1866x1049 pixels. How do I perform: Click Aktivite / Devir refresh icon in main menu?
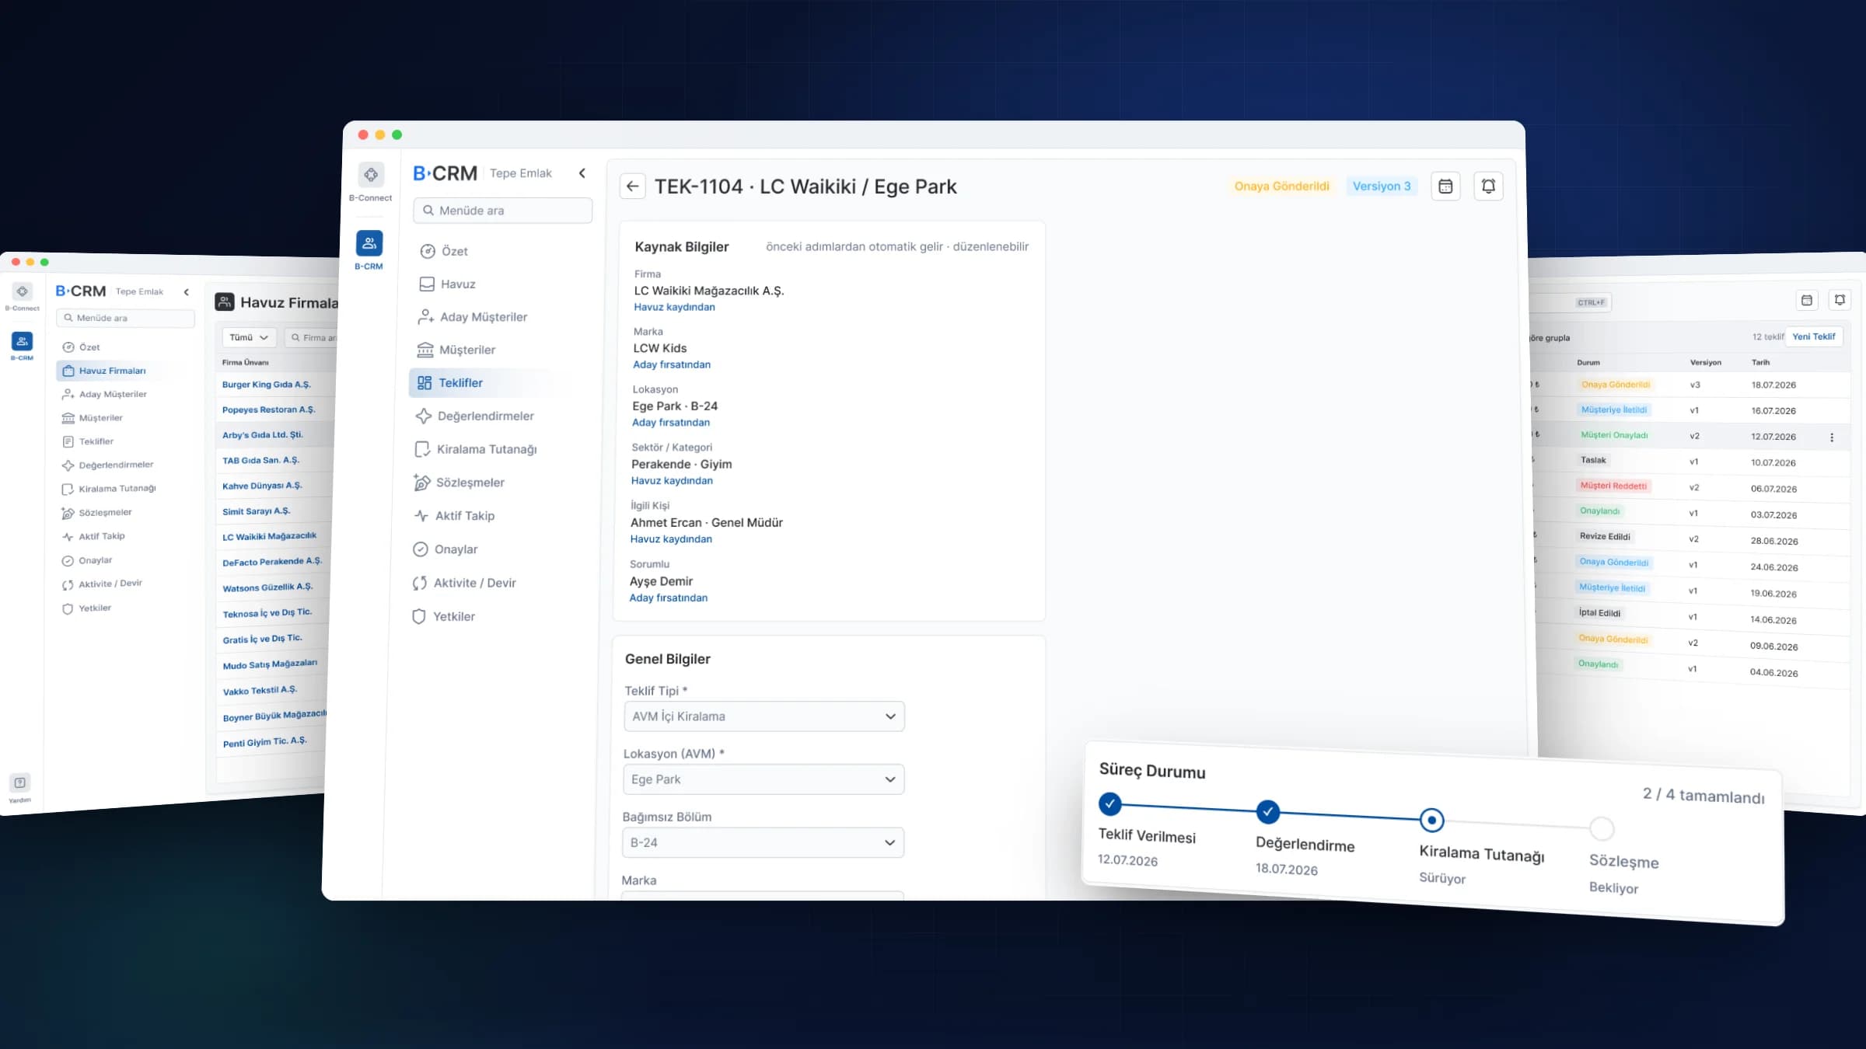coord(420,583)
